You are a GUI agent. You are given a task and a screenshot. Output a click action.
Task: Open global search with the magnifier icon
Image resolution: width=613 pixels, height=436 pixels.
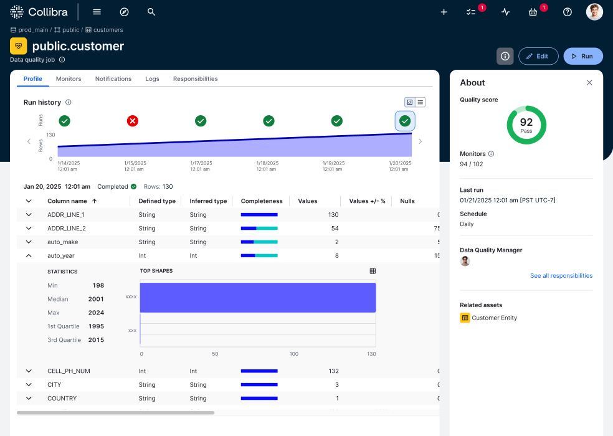tap(151, 12)
